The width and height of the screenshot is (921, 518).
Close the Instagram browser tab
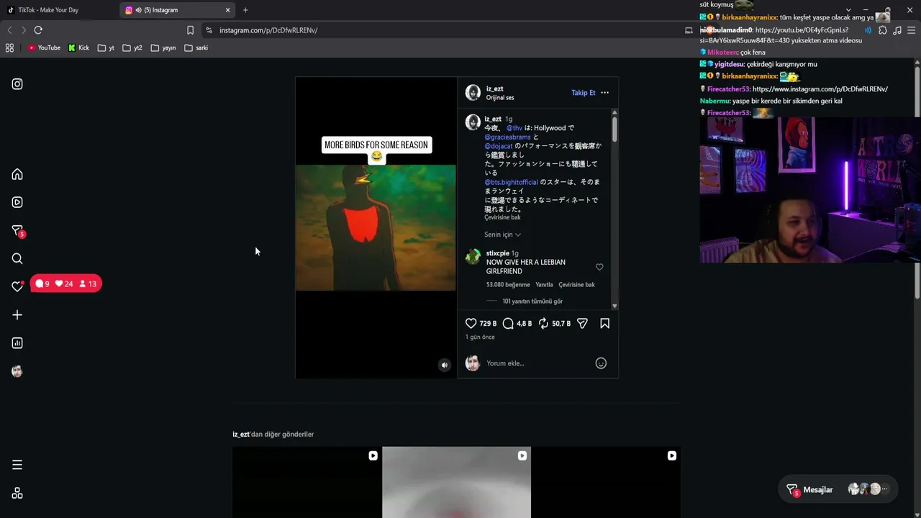pos(228,10)
